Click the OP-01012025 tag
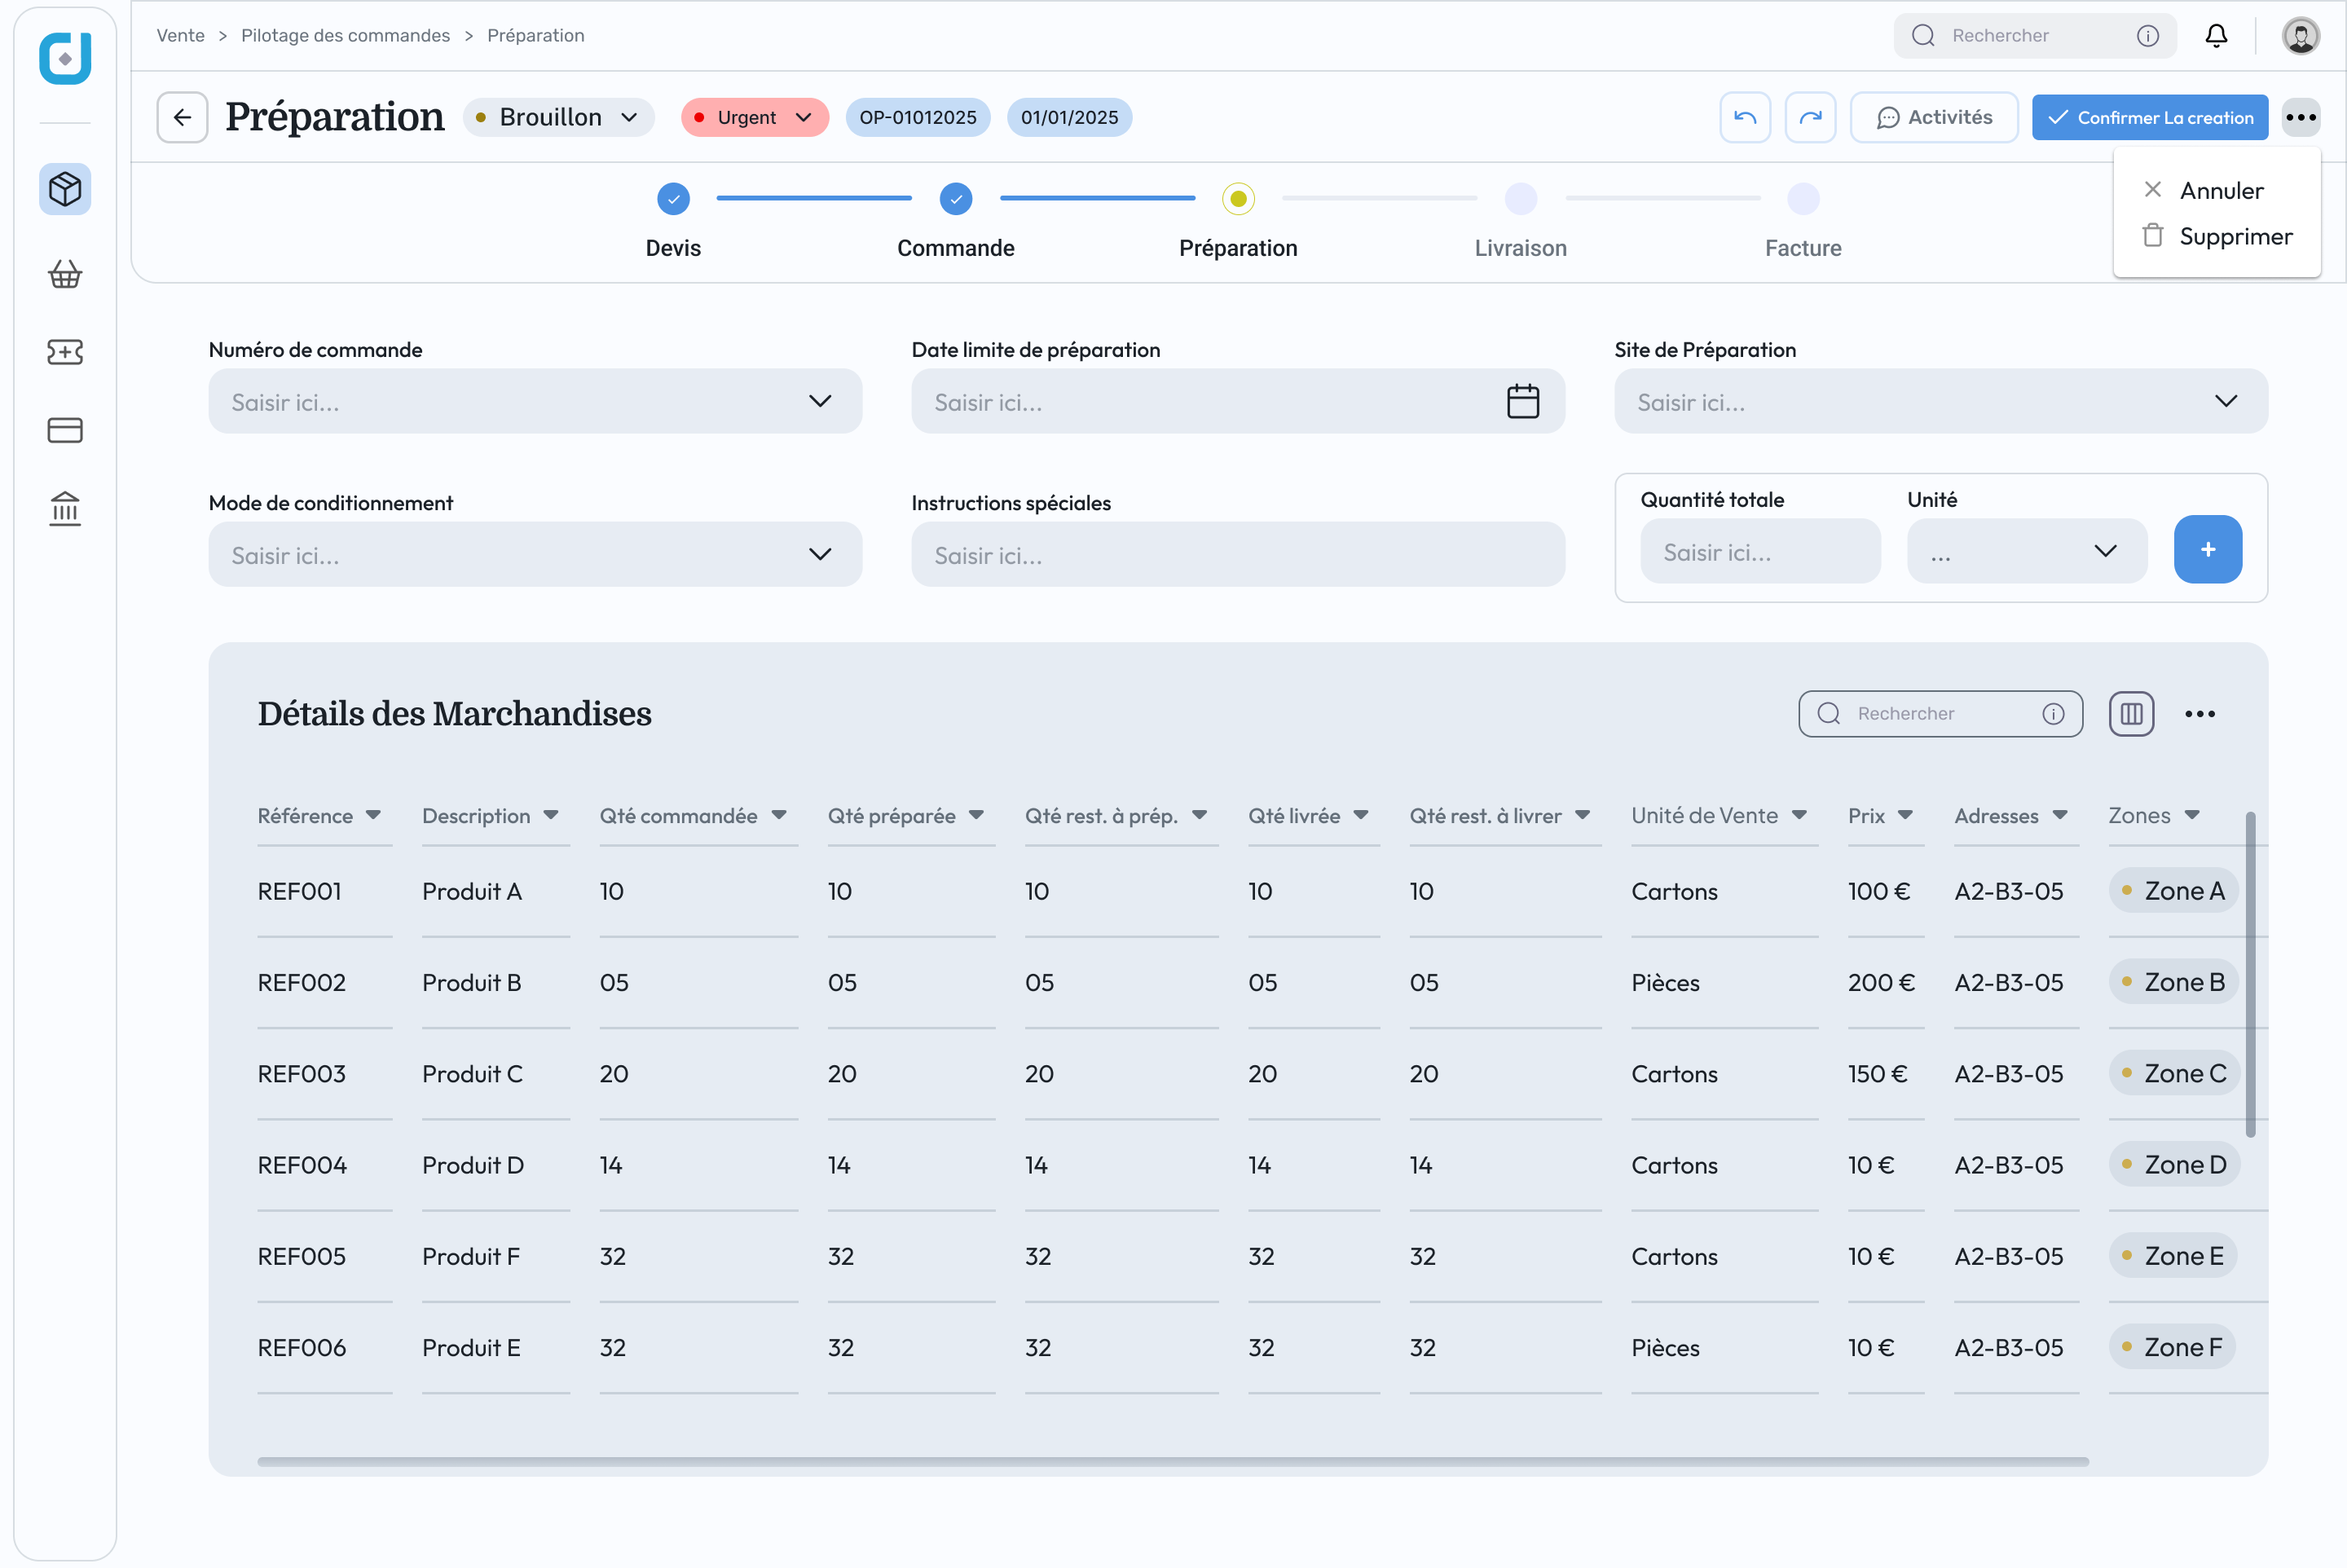2347x1568 pixels. point(918,117)
